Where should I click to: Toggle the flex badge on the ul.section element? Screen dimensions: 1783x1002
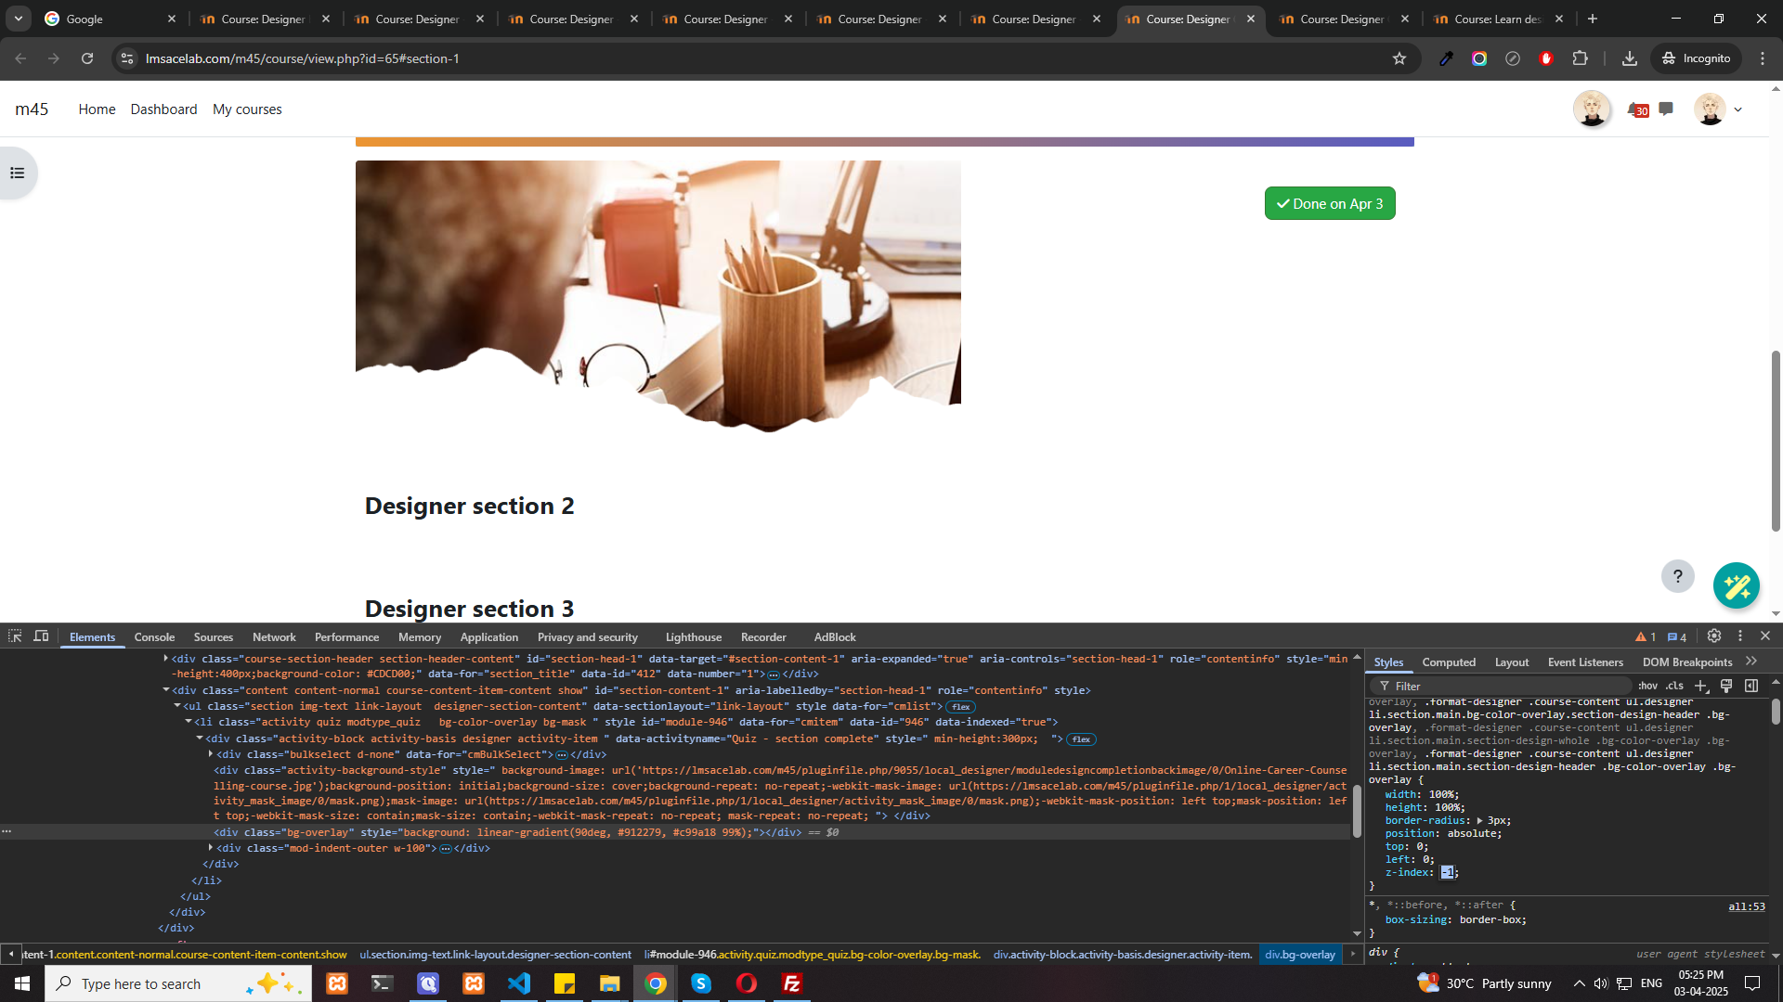pos(960,707)
